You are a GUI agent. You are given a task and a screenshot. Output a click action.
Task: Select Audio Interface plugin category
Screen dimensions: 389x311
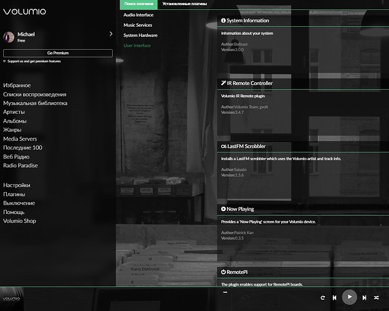tap(138, 15)
